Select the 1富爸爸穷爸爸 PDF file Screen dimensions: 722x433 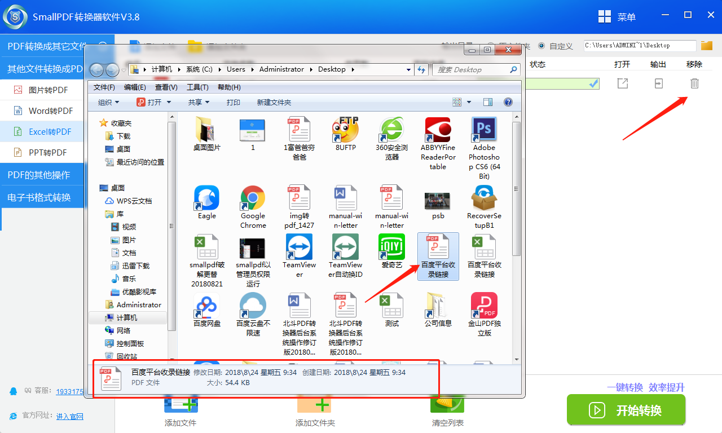[x=300, y=130]
